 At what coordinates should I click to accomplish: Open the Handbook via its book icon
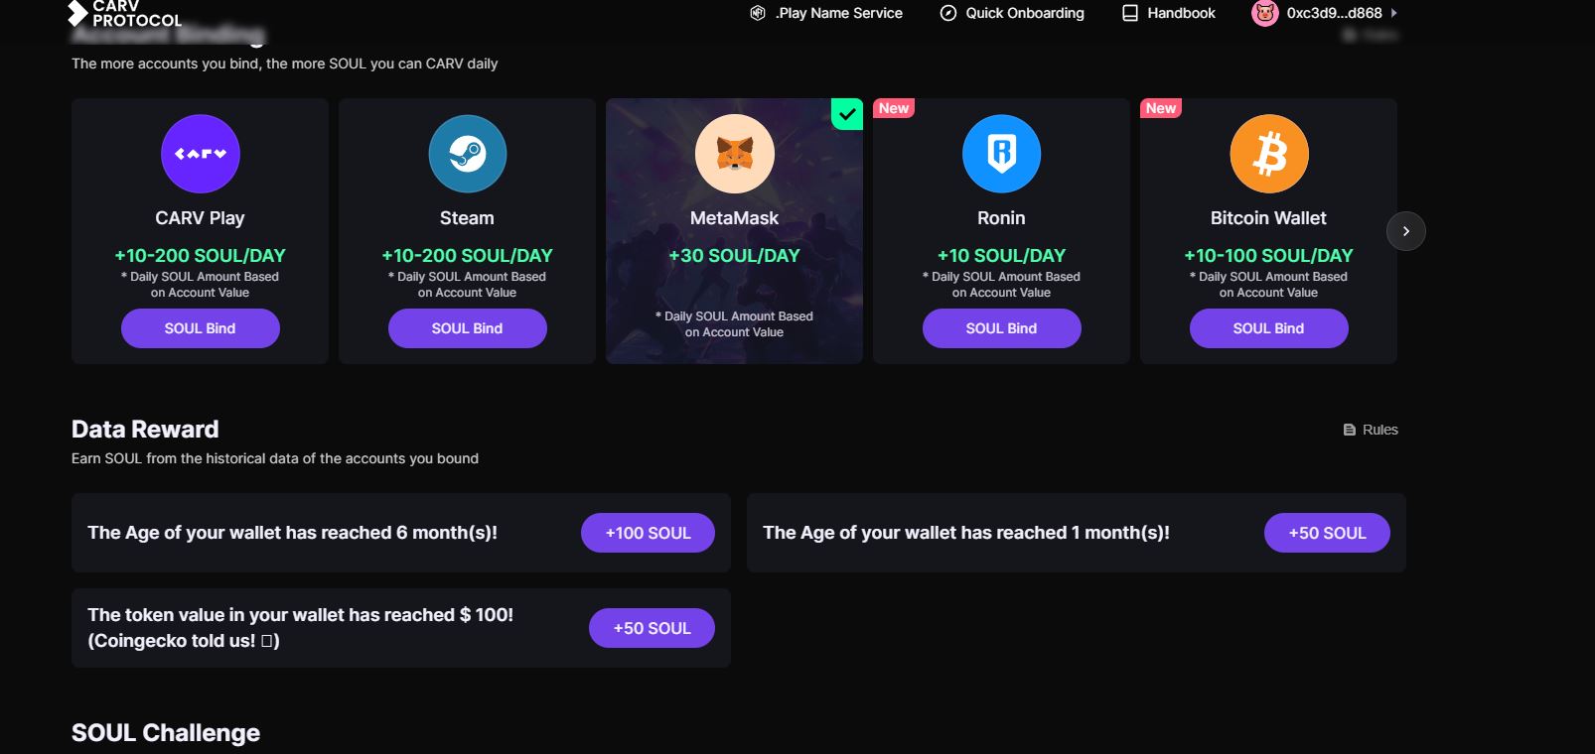[x=1128, y=13]
